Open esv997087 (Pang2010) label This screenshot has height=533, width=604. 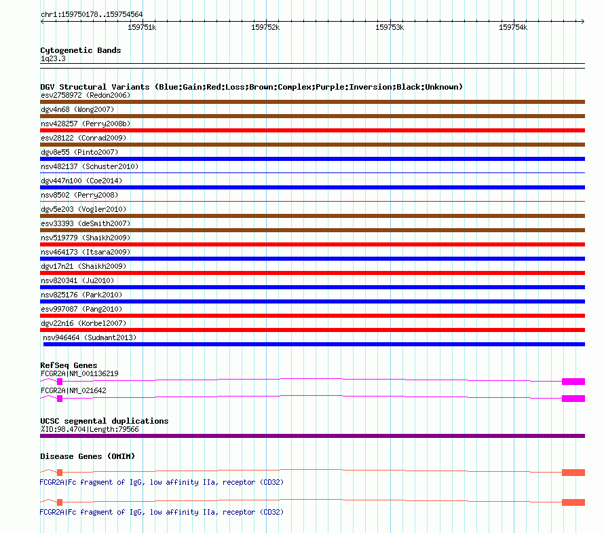click(x=81, y=309)
